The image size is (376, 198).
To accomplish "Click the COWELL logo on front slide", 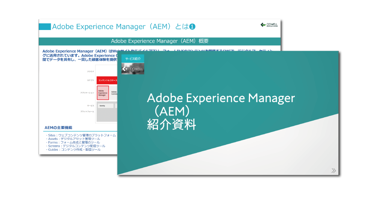I will point(133,69).
